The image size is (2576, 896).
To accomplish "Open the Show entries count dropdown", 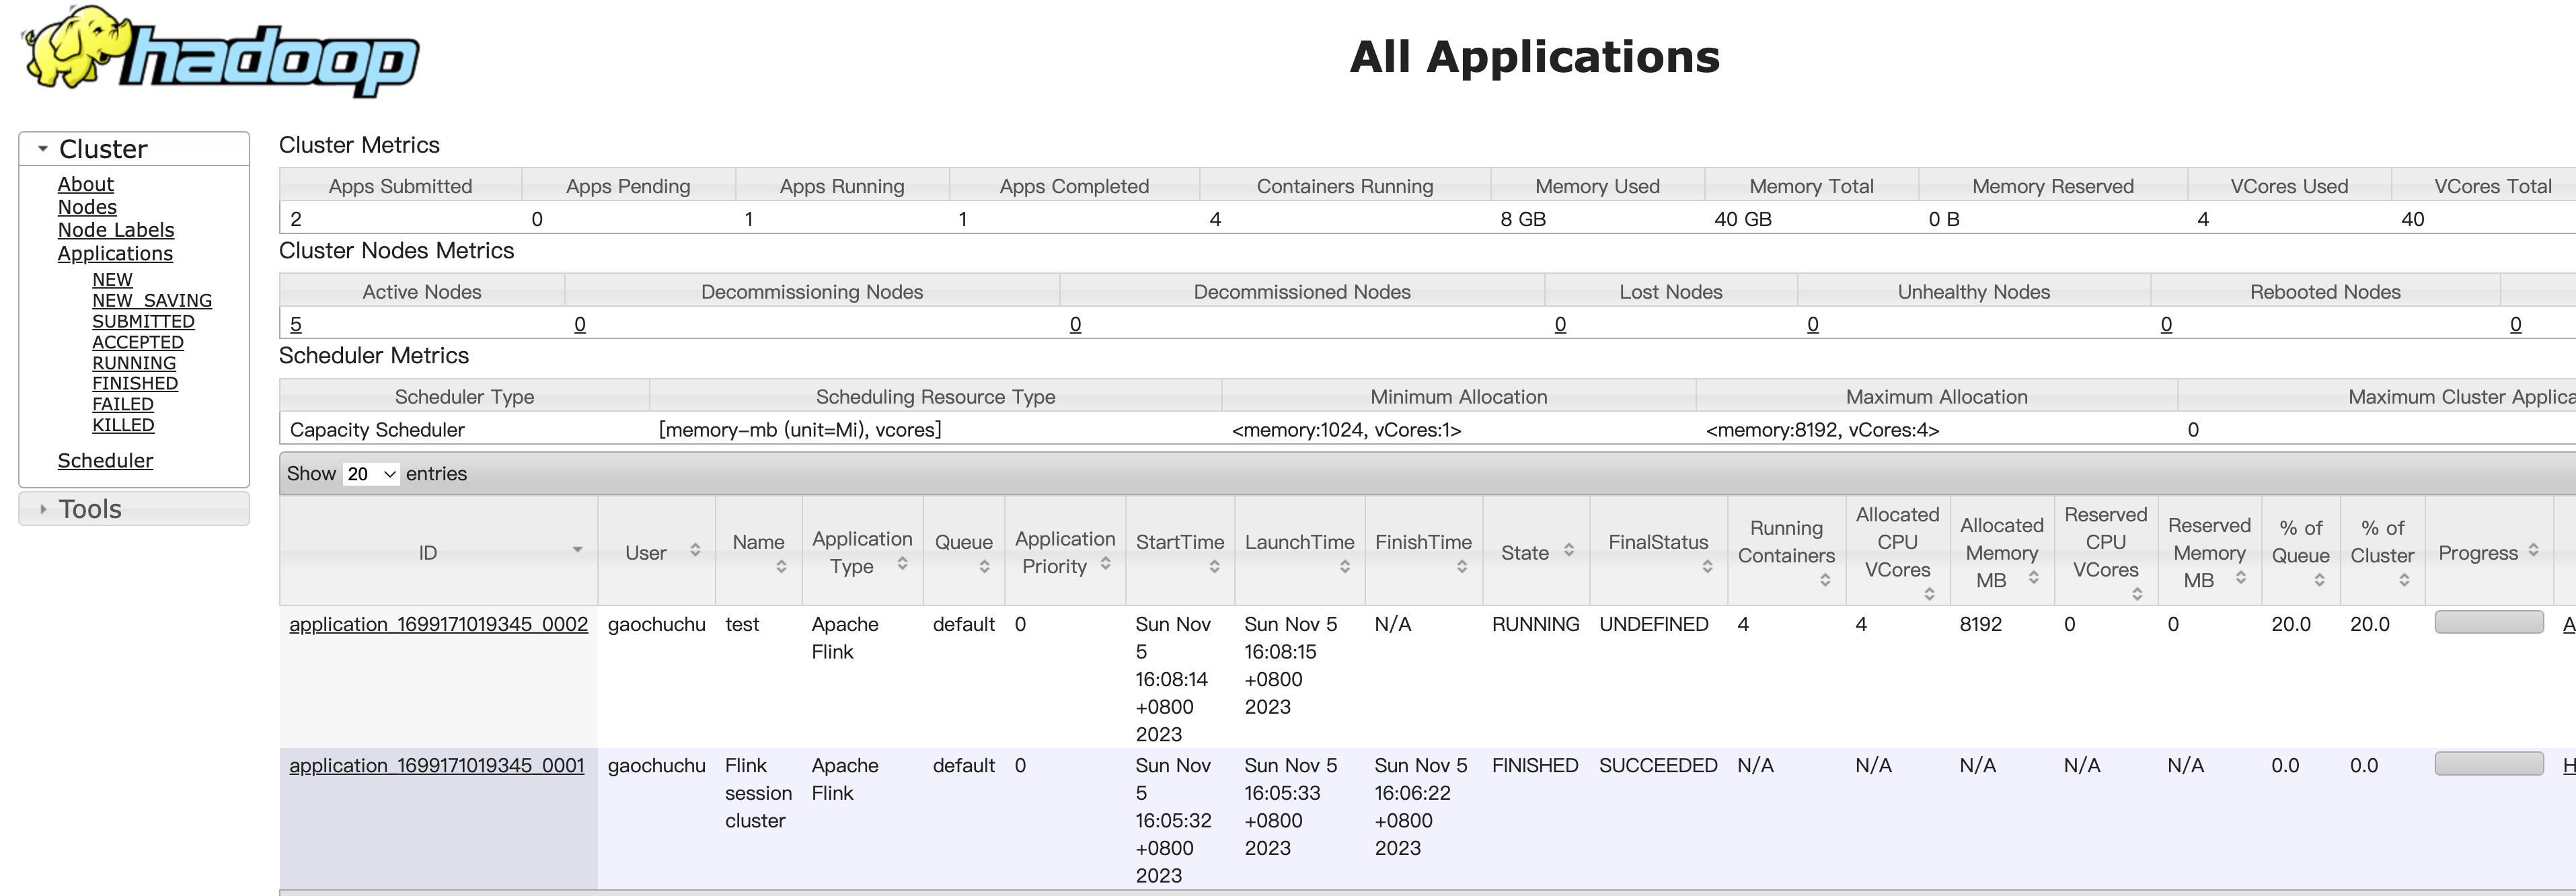I will coord(371,474).
